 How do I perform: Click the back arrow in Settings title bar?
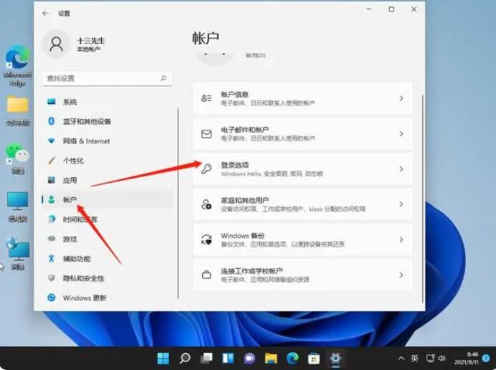point(46,14)
